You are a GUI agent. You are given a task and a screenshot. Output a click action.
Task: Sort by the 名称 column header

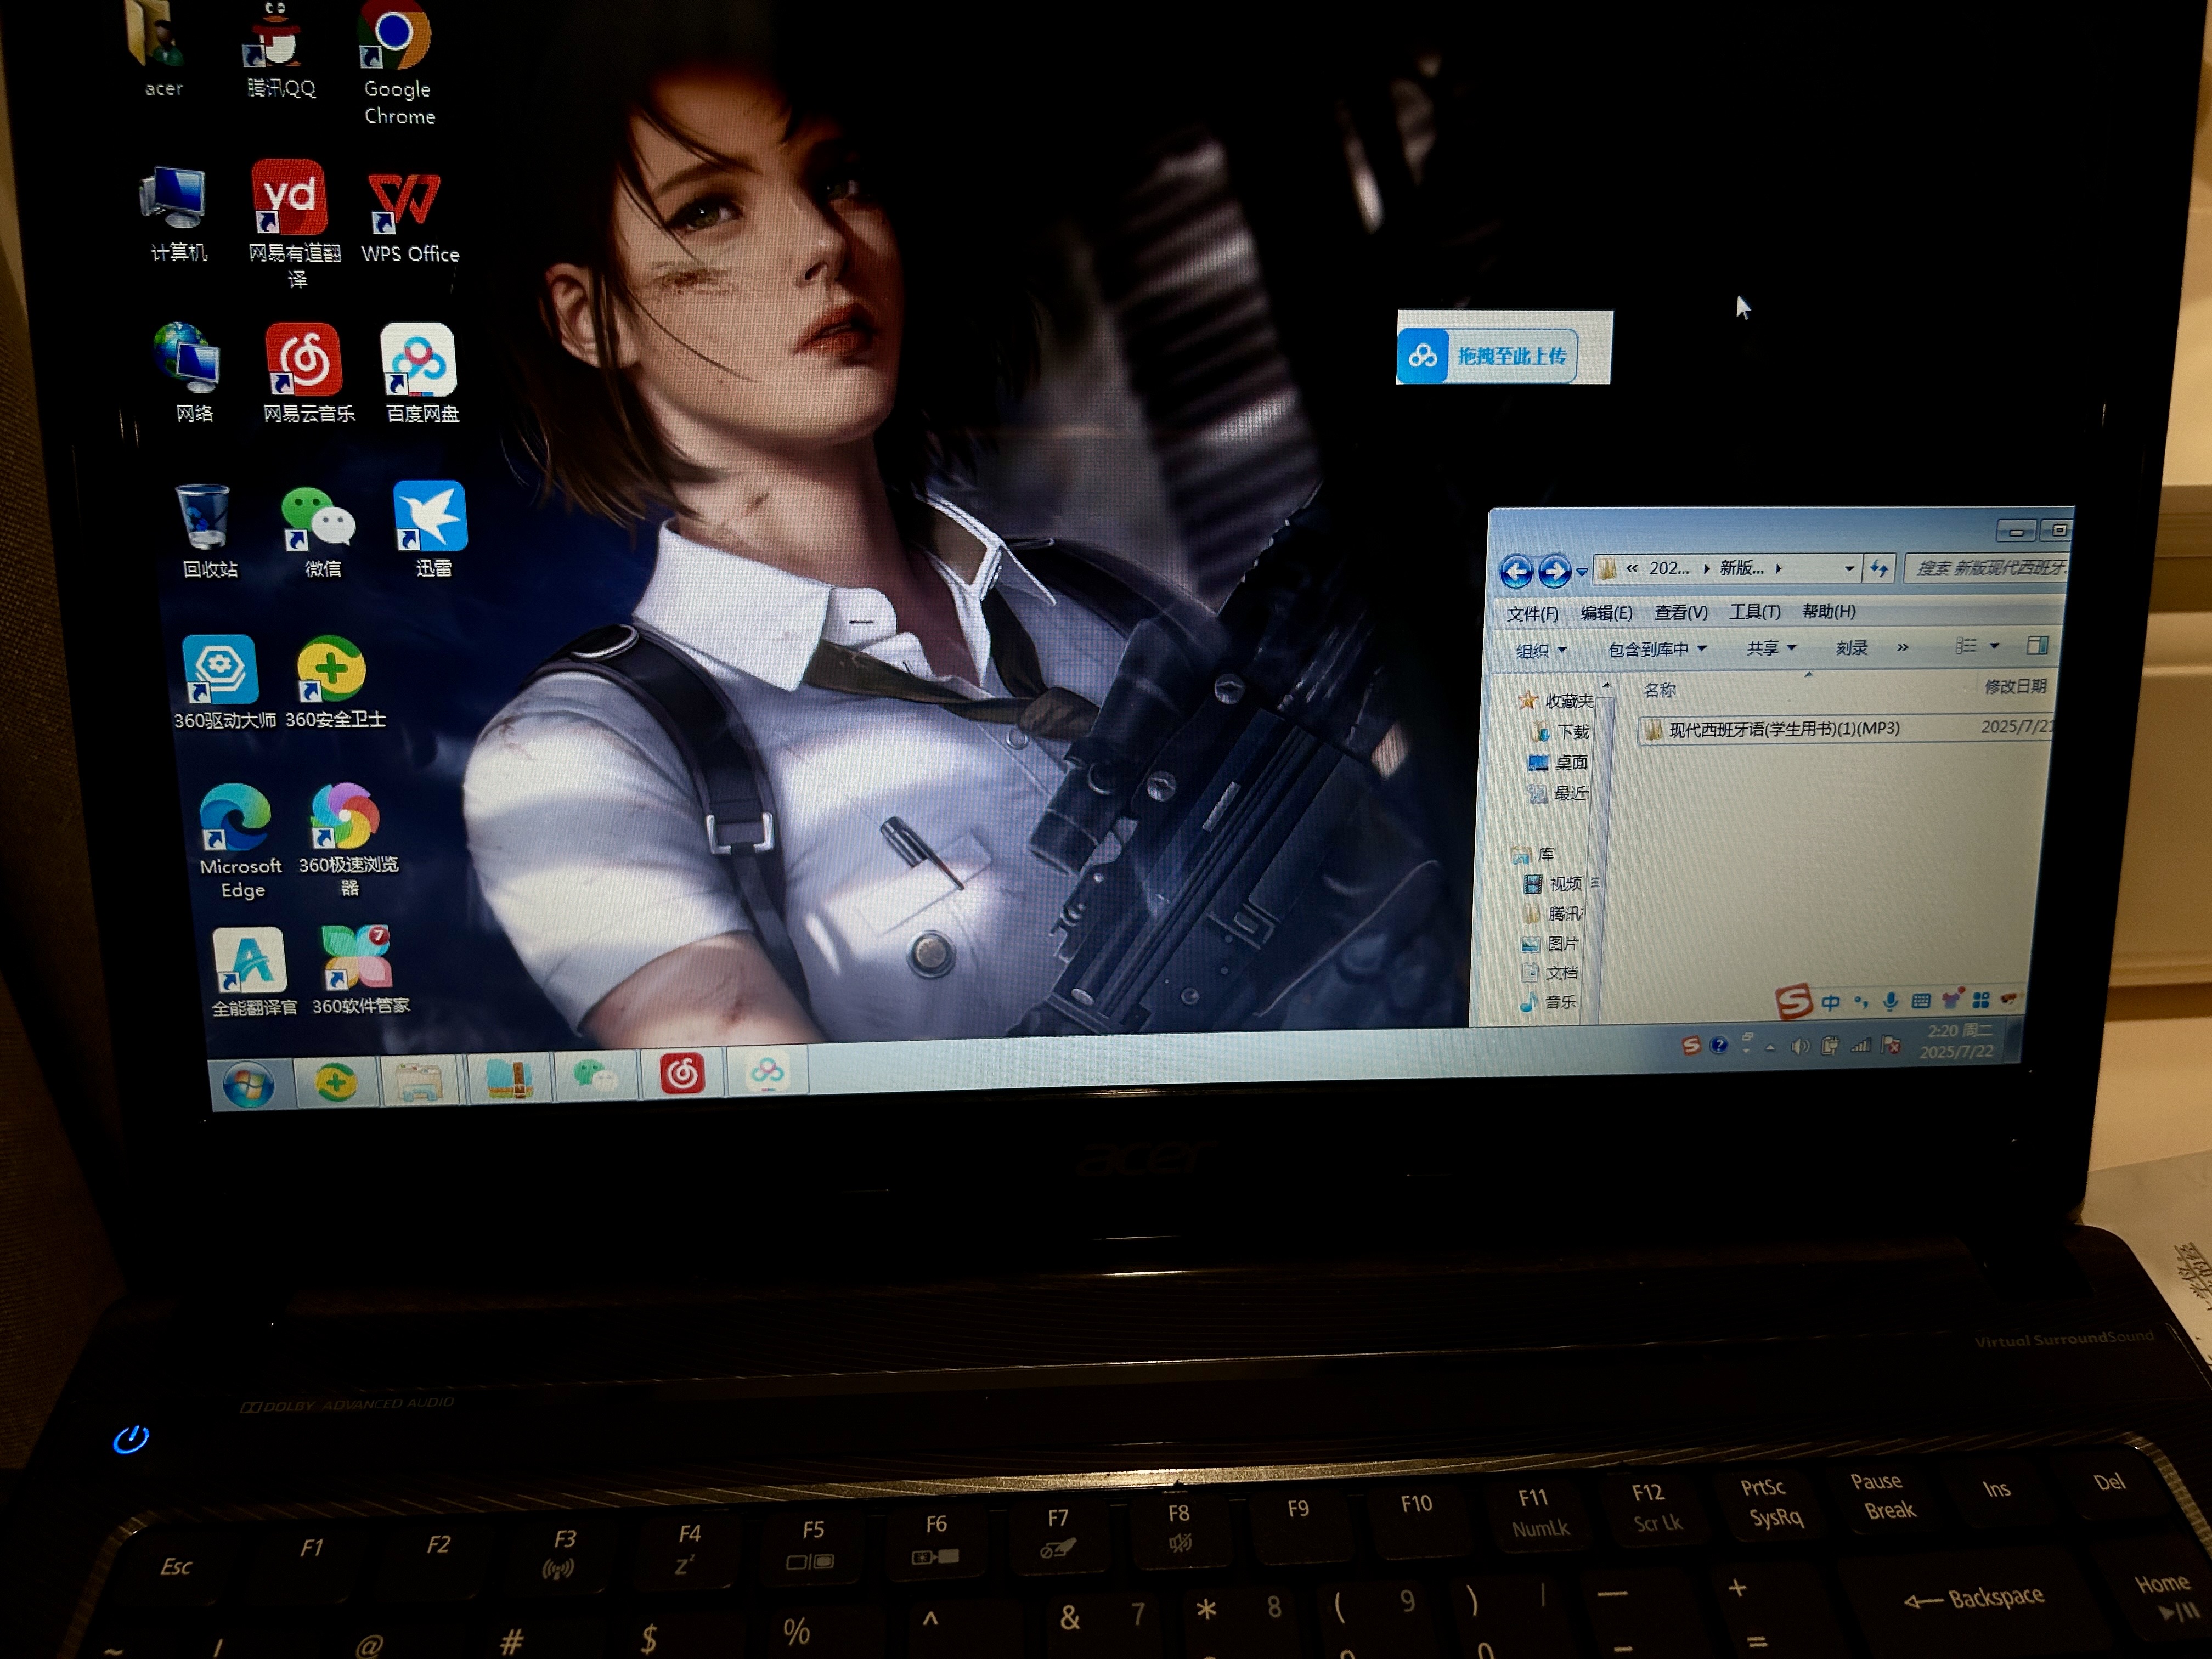[x=1659, y=690]
